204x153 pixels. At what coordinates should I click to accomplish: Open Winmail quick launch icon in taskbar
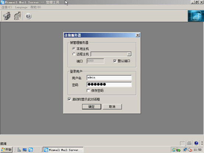pyautogui.click(x=31, y=150)
